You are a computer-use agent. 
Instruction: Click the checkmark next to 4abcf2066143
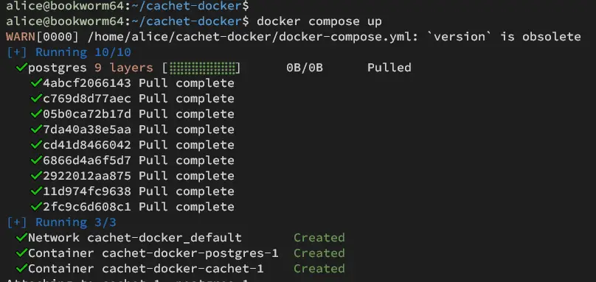(36, 82)
